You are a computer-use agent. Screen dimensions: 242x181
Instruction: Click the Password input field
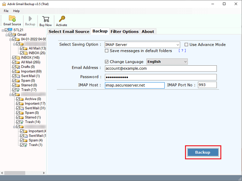pos(161,77)
